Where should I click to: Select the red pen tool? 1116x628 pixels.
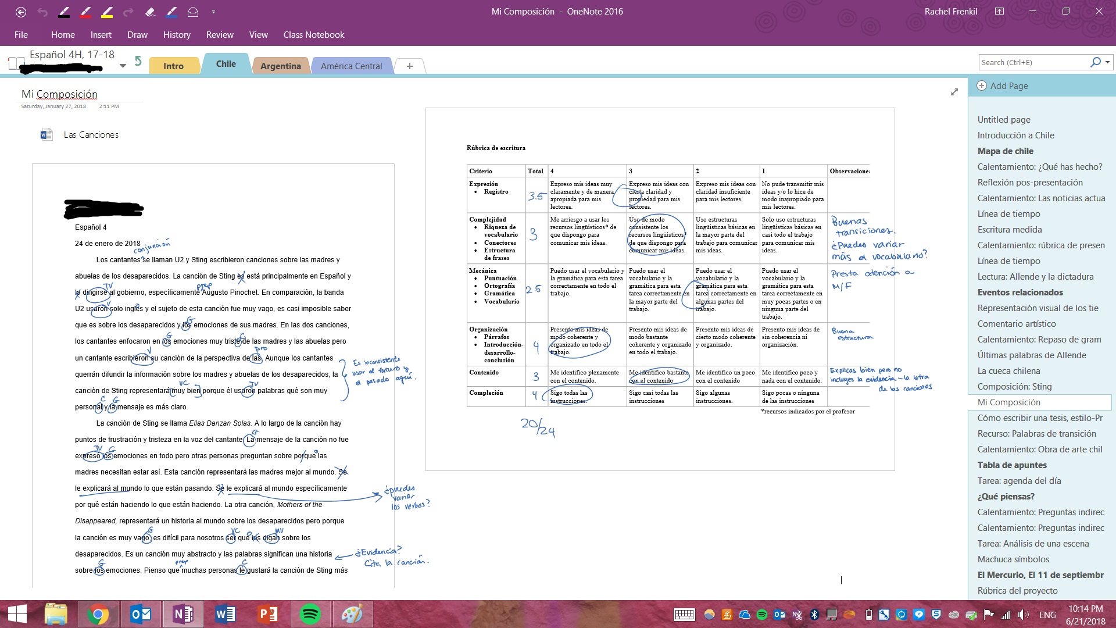click(86, 11)
